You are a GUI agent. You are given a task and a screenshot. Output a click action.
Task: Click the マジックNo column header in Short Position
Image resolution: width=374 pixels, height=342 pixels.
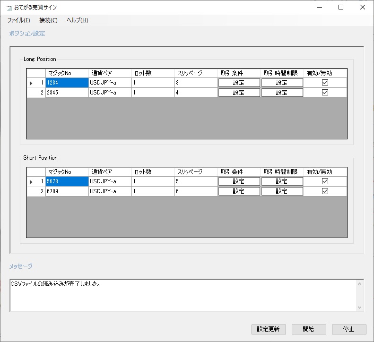(x=67, y=172)
